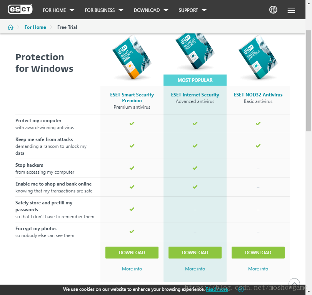This screenshot has height=295, width=312.
Task: Click the MOST POPULAR banner
Action: pos(195,80)
